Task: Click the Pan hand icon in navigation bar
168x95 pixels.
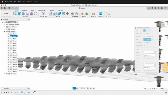Action: tap(79, 88)
